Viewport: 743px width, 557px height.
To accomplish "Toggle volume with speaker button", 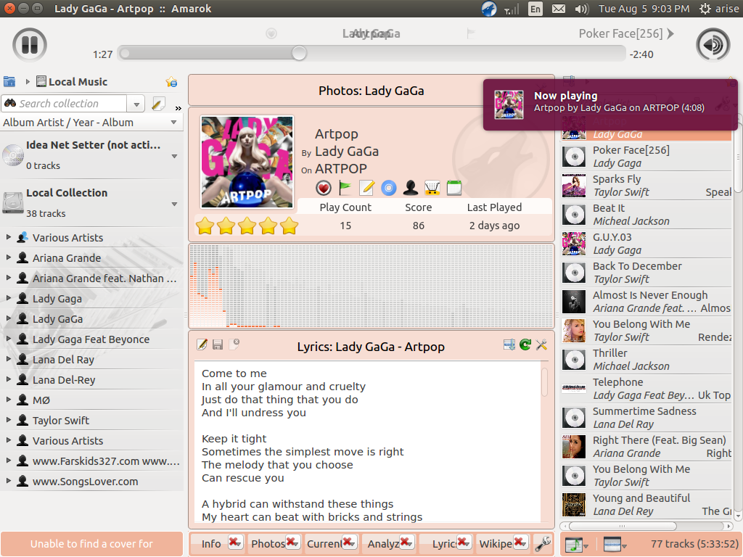I will click(x=713, y=45).
